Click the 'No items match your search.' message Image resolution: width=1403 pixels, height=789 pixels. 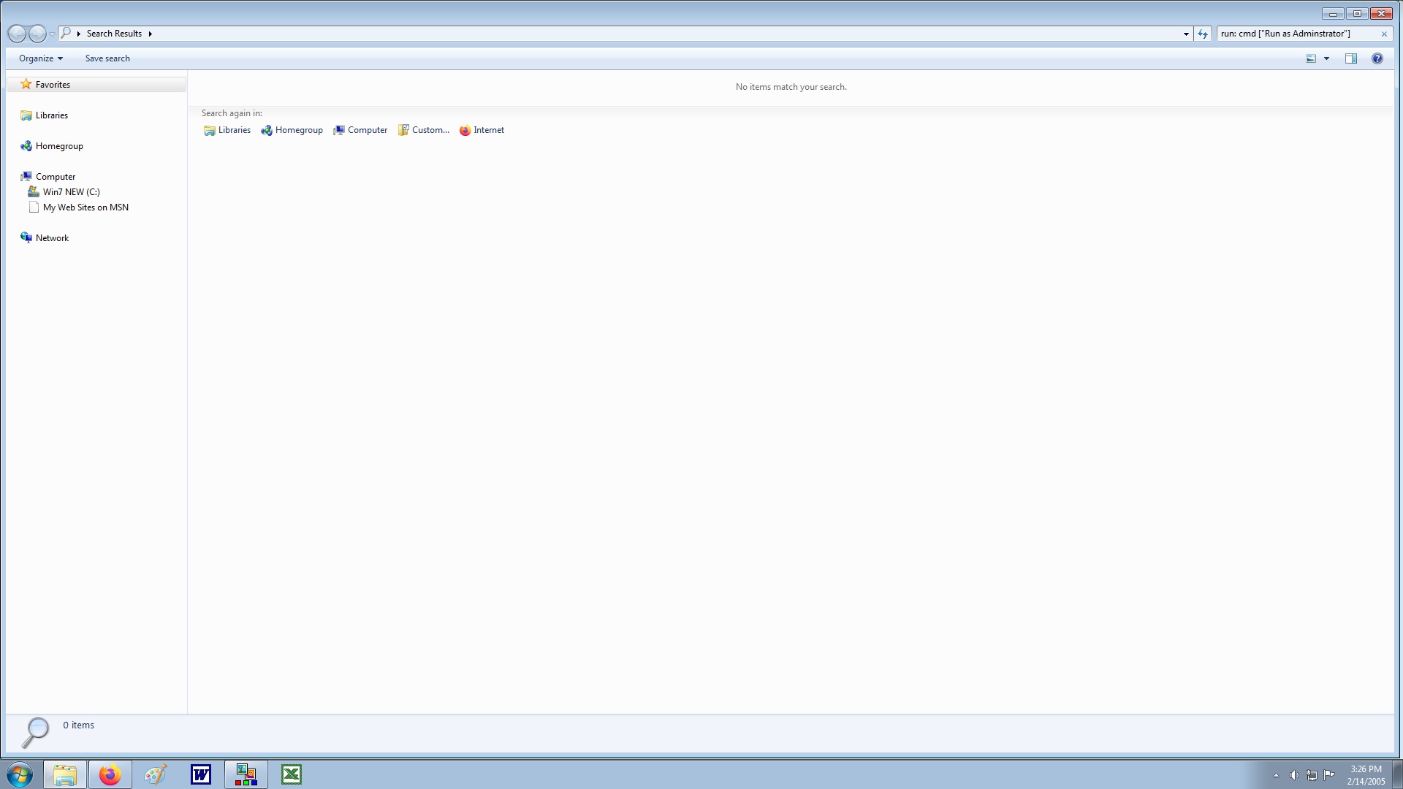[791, 87]
